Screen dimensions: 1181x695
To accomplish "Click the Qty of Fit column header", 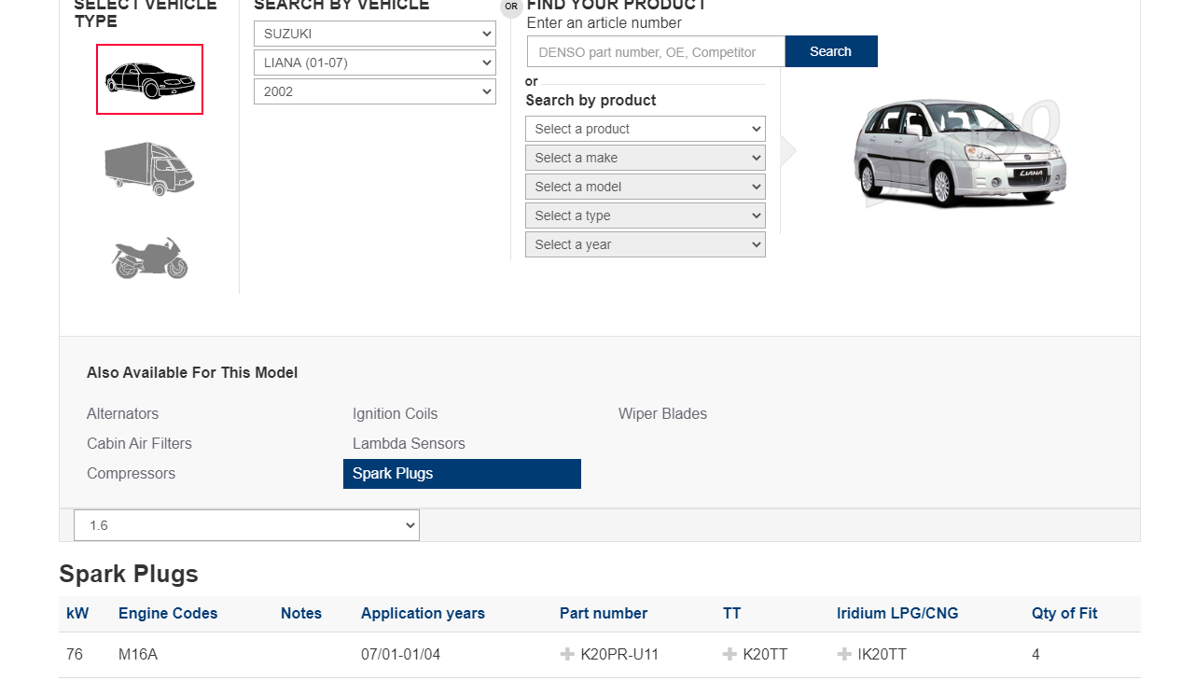I will click(1064, 613).
